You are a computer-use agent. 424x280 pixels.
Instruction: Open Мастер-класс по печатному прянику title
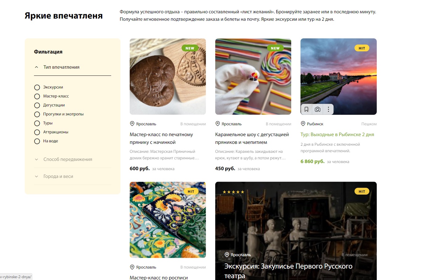161,138
